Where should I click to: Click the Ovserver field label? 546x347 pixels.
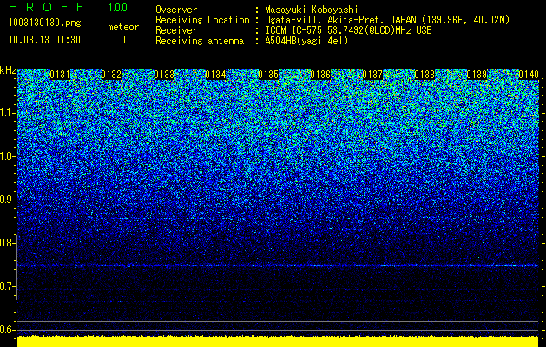(x=176, y=10)
